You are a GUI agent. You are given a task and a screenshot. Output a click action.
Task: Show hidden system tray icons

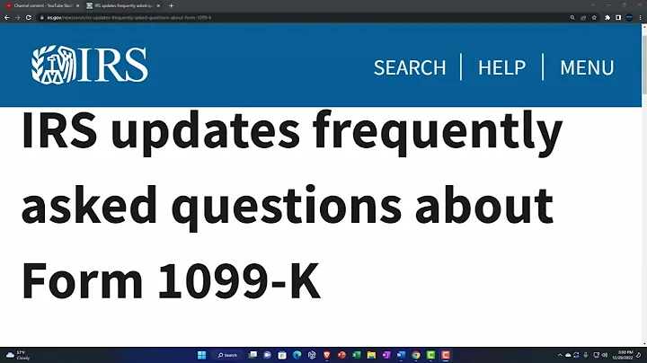tap(560, 355)
